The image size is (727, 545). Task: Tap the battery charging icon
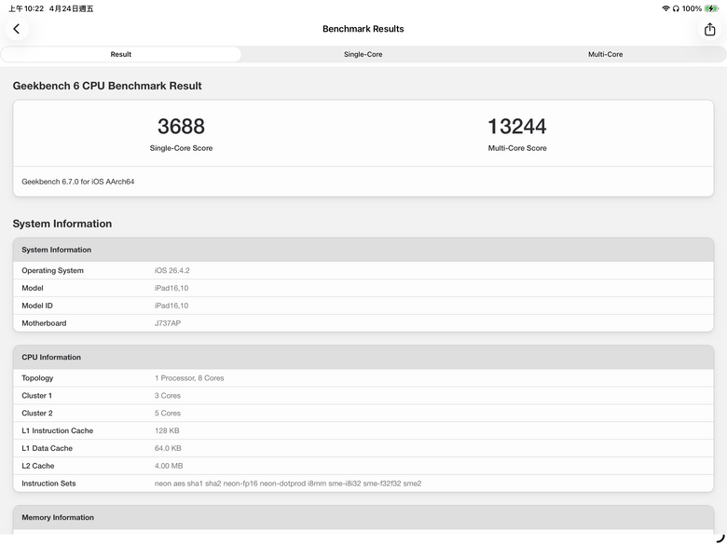coord(711,8)
